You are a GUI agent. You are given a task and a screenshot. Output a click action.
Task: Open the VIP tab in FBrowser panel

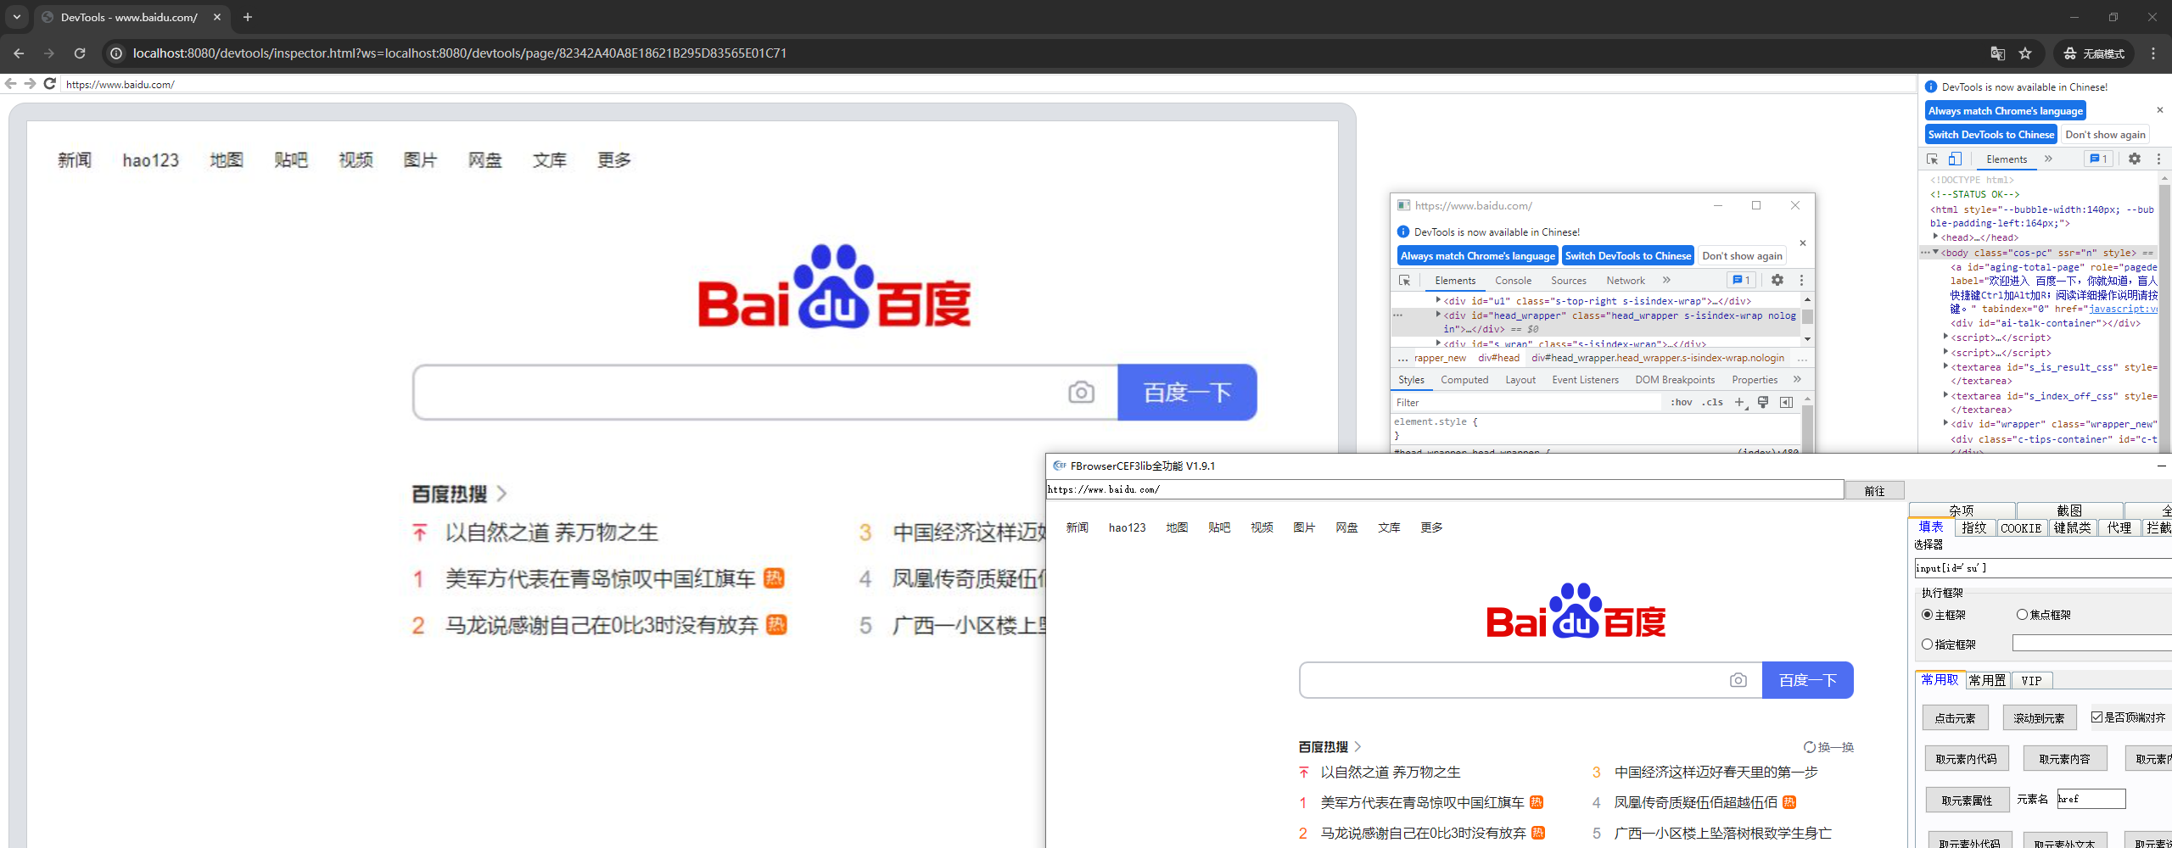2031,680
